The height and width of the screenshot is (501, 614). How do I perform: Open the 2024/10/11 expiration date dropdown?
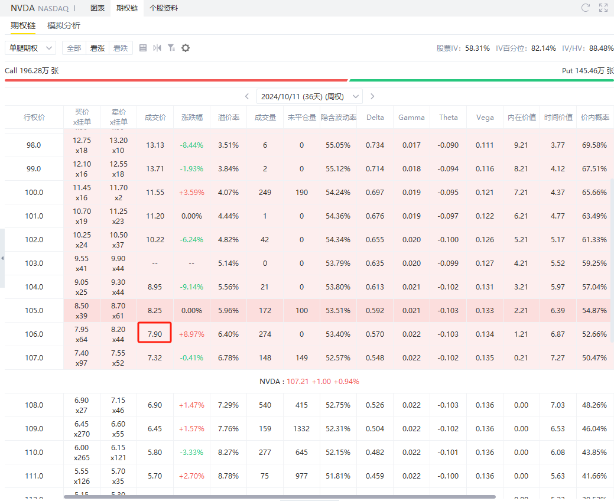click(310, 96)
